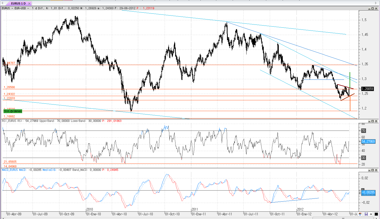
Task: Click the 2011 year label
Action: coord(195,210)
